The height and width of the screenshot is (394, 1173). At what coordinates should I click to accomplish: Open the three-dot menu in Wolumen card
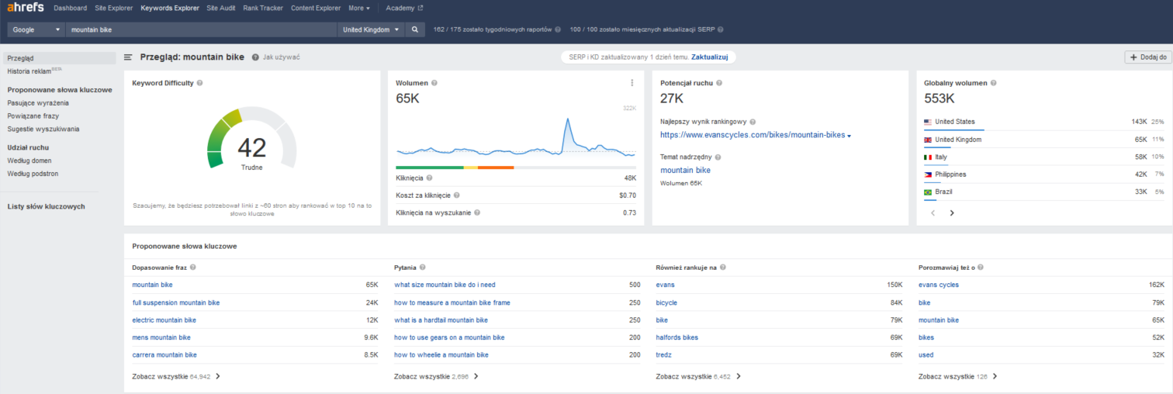(631, 83)
